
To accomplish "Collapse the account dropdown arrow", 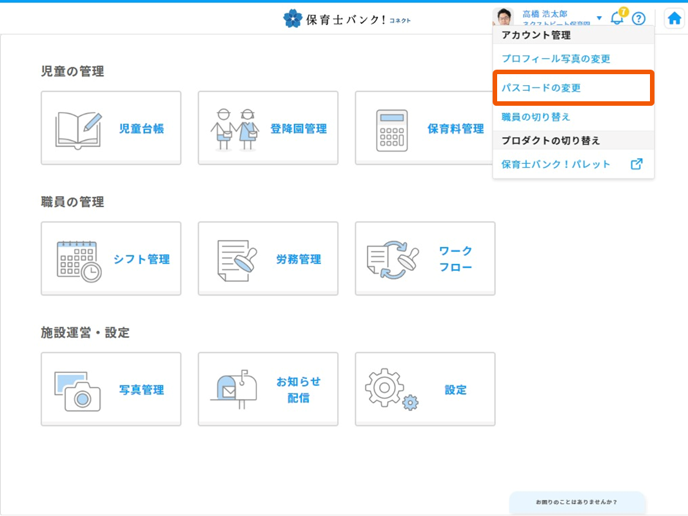I will click(x=599, y=18).
